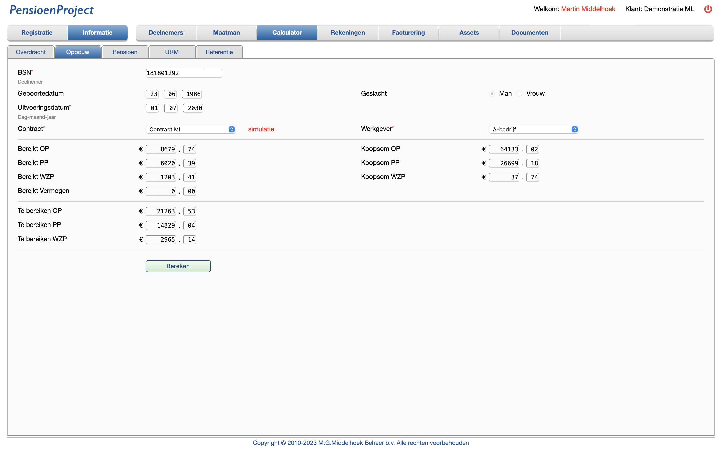The width and height of the screenshot is (722, 451).
Task: Select the Vrouw radio button
Action: coord(519,94)
